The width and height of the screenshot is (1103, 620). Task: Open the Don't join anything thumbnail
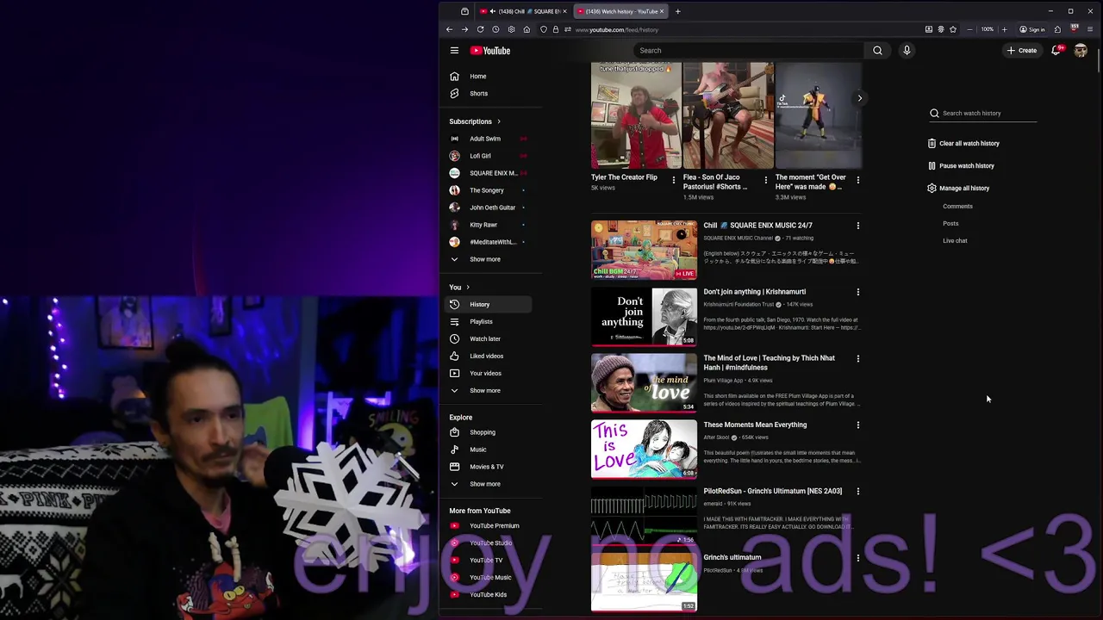coord(644,316)
